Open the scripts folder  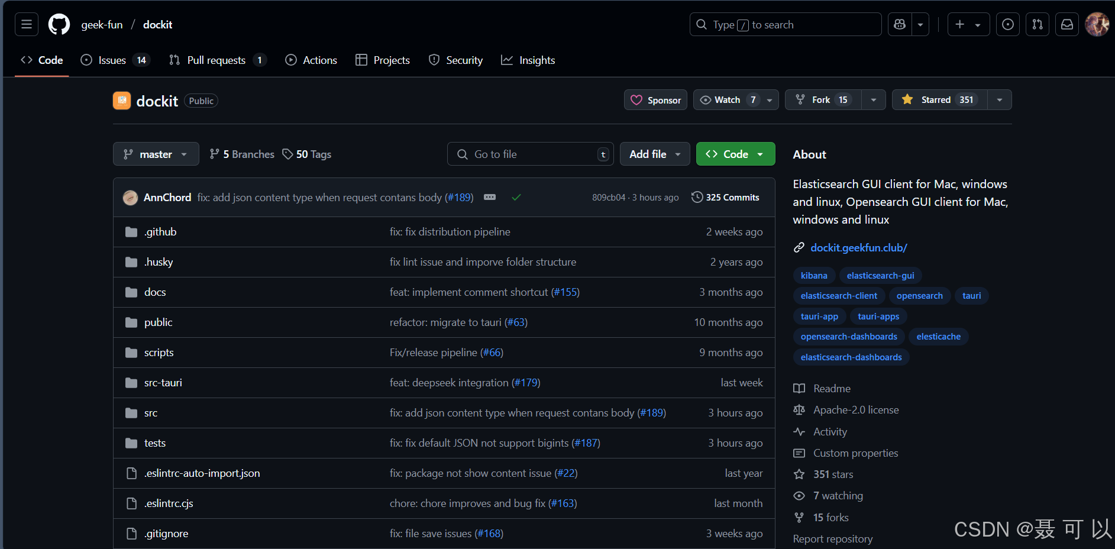[x=159, y=353]
